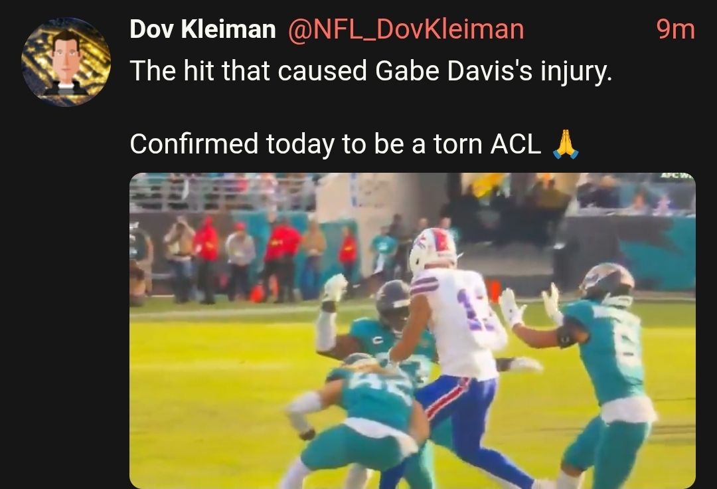Image resolution: width=717 pixels, height=489 pixels.
Task: Click the AFC watermark in the video corner
Action: tap(678, 175)
